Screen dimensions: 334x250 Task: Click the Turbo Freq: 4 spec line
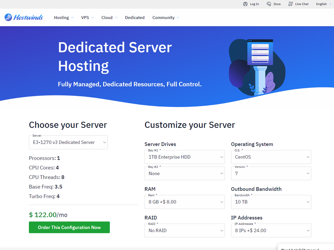point(44,196)
